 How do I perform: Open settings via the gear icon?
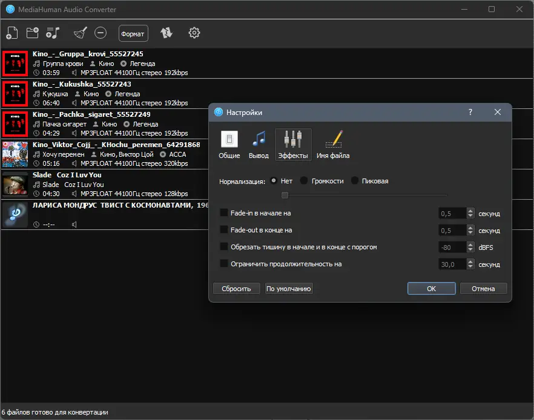point(194,33)
